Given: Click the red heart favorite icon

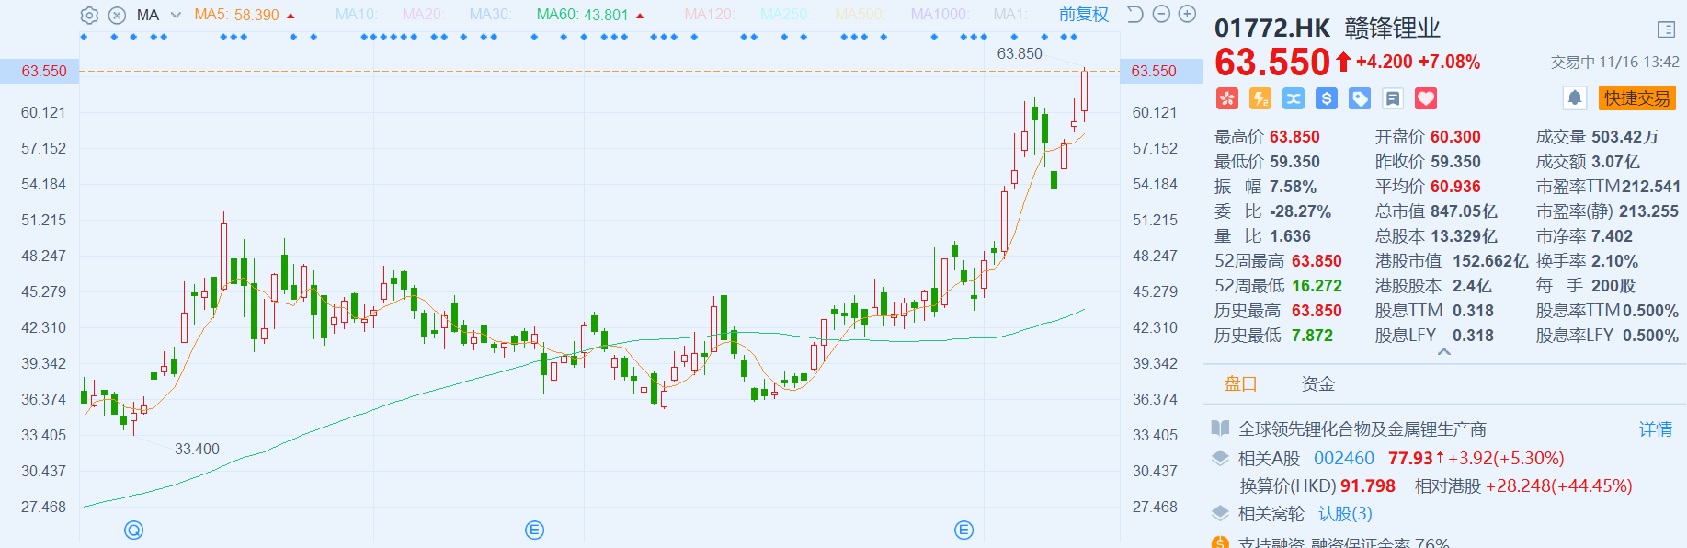Looking at the screenshot, I should [1426, 98].
